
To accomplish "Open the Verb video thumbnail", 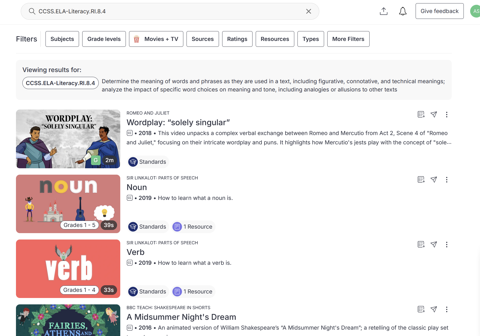I will click(x=68, y=268).
